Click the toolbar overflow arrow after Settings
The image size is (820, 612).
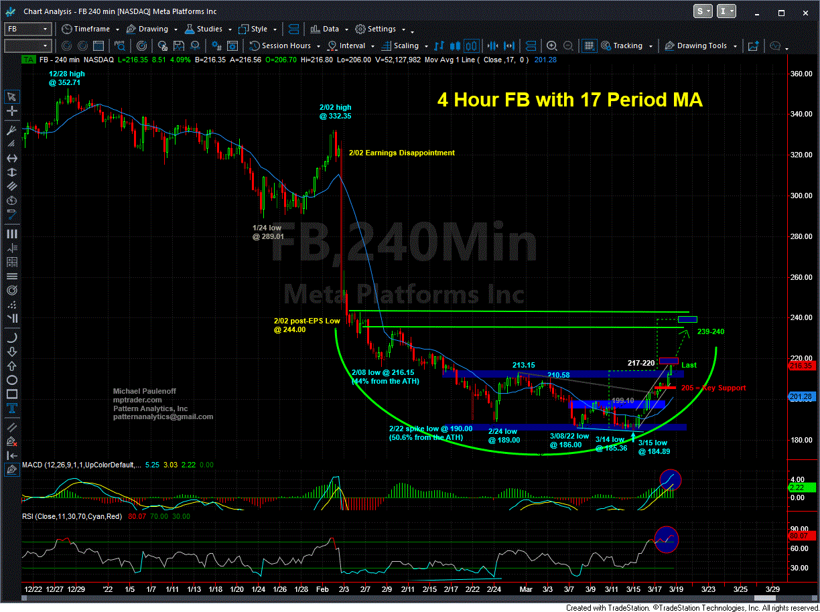point(412,31)
